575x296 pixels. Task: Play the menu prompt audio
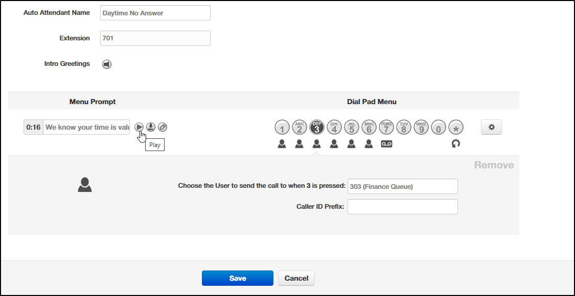click(x=139, y=127)
